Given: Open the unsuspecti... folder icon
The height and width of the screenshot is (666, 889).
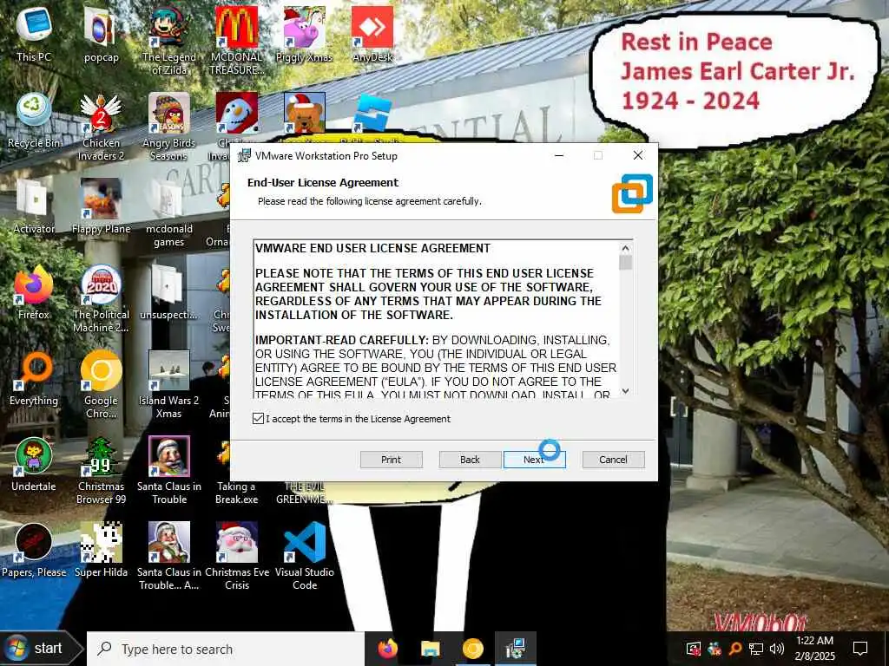Looking at the screenshot, I should coord(169,292).
